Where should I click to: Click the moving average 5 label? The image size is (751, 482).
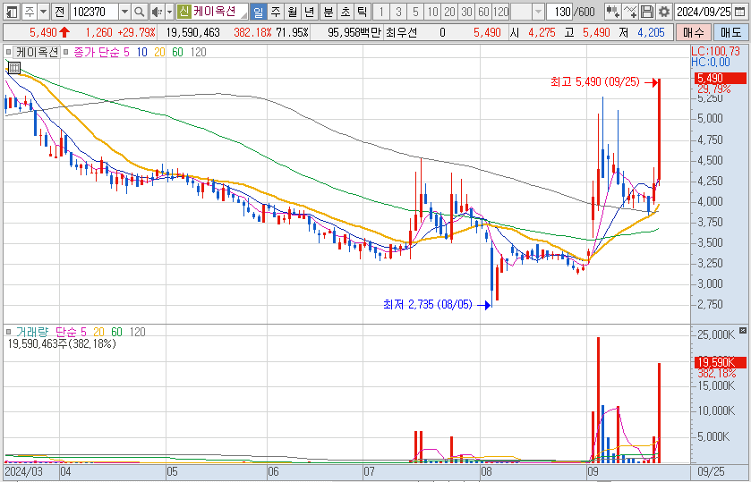coord(127,52)
